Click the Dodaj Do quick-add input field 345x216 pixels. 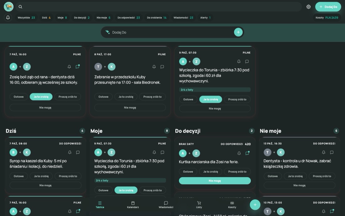(172, 32)
